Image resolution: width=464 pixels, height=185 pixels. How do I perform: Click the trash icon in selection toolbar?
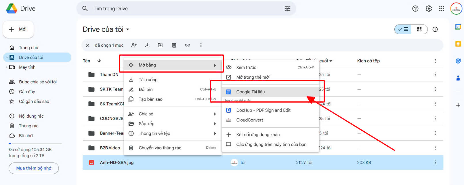174,45
